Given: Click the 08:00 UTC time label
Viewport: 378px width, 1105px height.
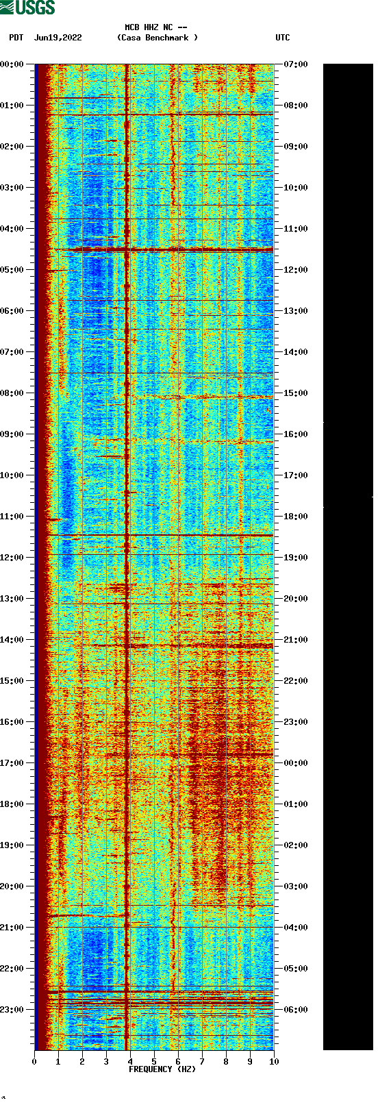Looking at the screenshot, I should click(296, 105).
